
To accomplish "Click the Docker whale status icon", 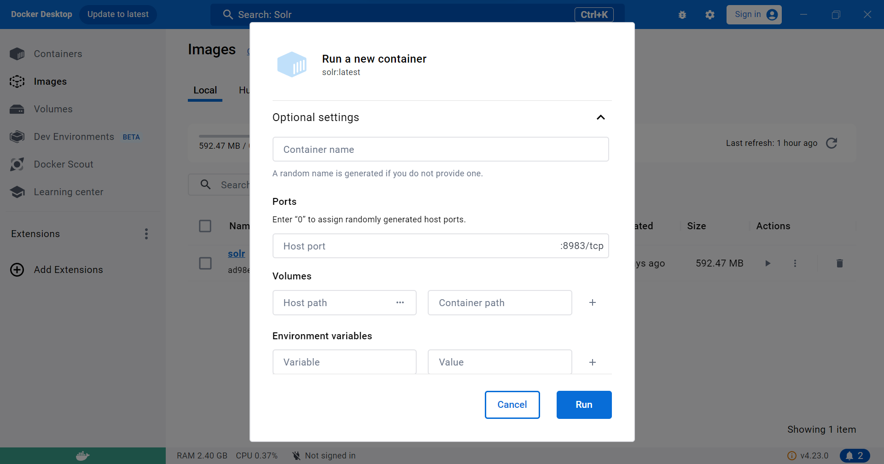I will 83,456.
